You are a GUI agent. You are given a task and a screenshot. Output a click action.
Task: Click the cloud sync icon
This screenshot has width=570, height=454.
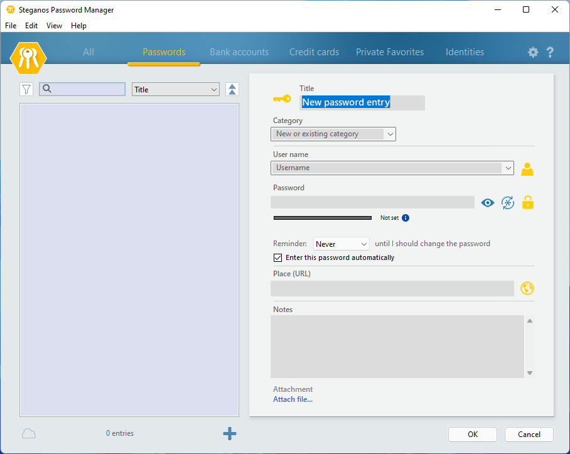(29, 433)
